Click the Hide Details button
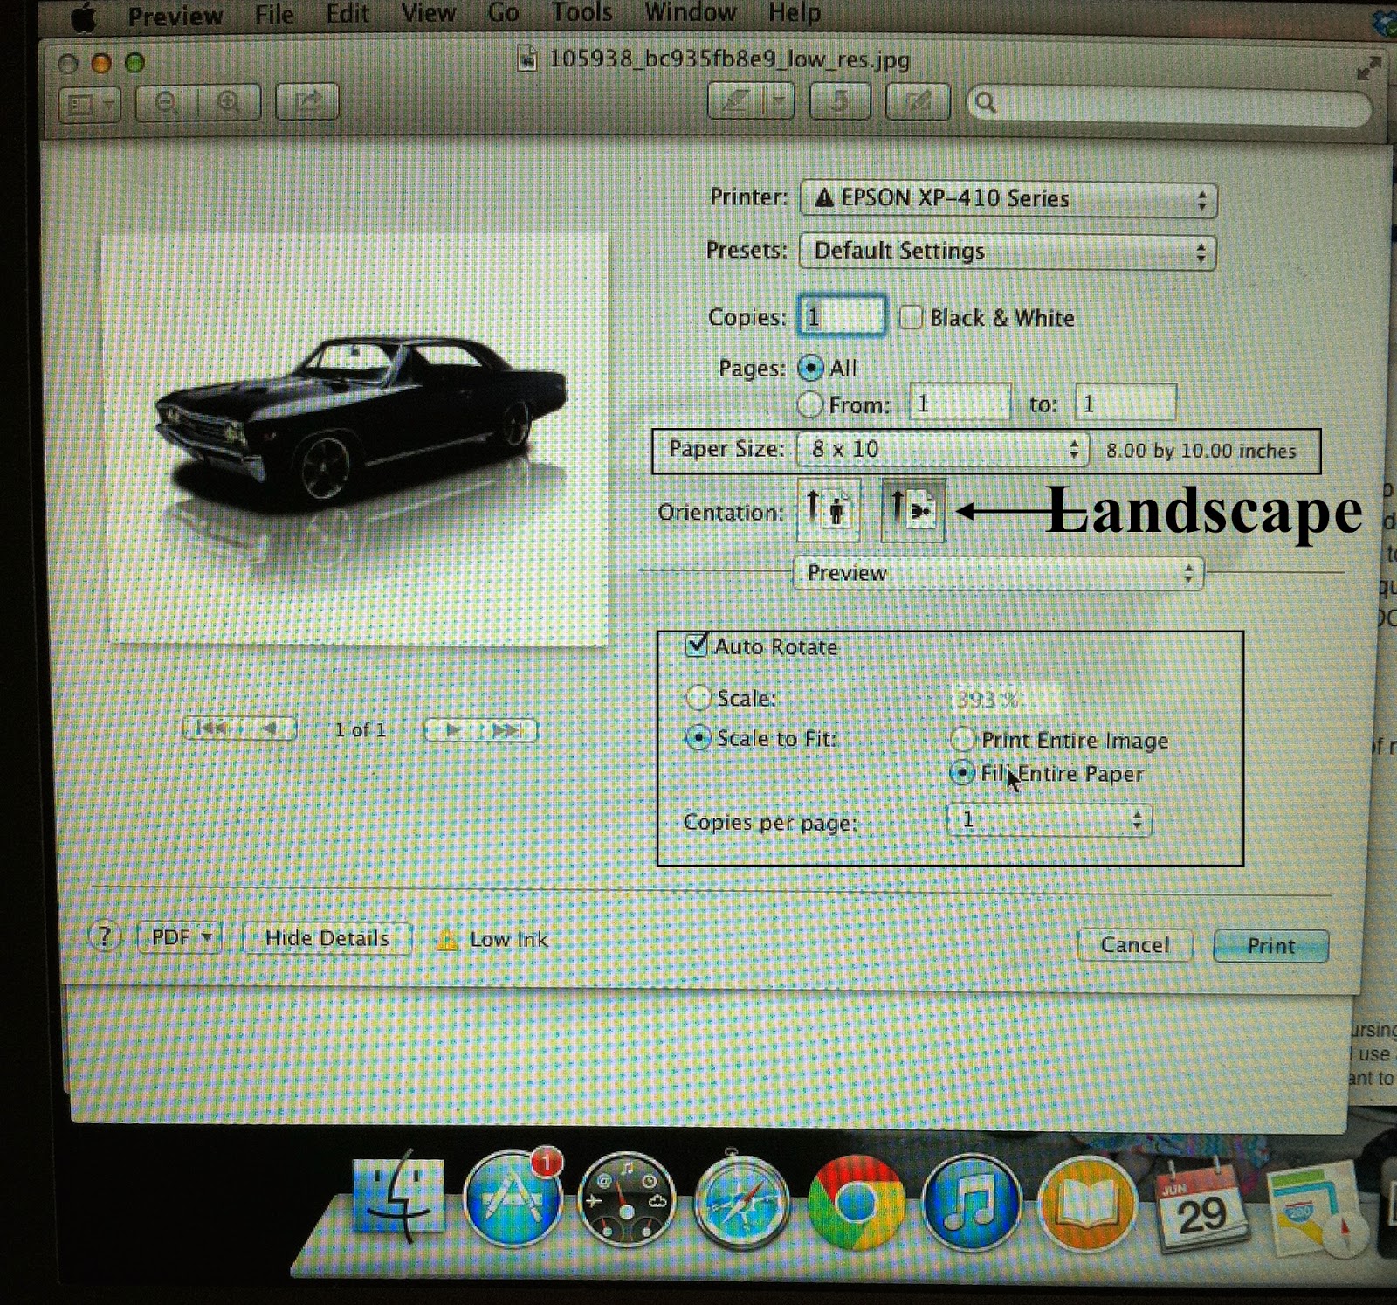The width and height of the screenshot is (1397, 1305). pos(327,939)
